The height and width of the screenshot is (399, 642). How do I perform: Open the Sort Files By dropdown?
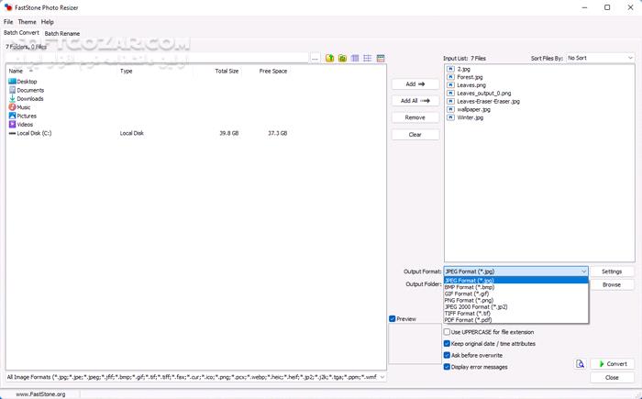click(600, 58)
